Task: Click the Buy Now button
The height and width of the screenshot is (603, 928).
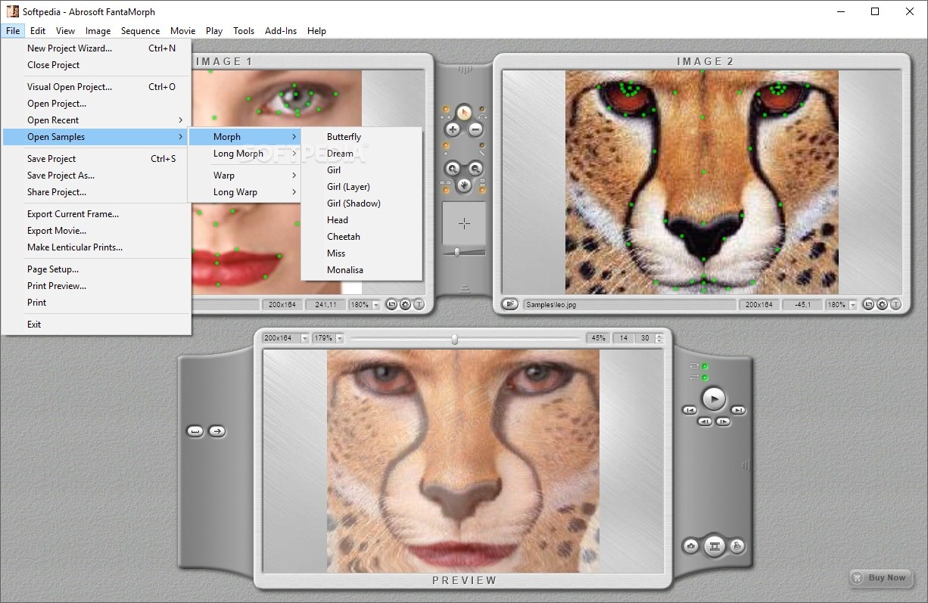Action: (x=879, y=577)
